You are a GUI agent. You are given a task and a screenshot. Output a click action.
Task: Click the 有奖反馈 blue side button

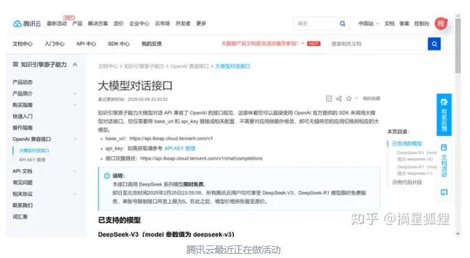click(x=444, y=115)
